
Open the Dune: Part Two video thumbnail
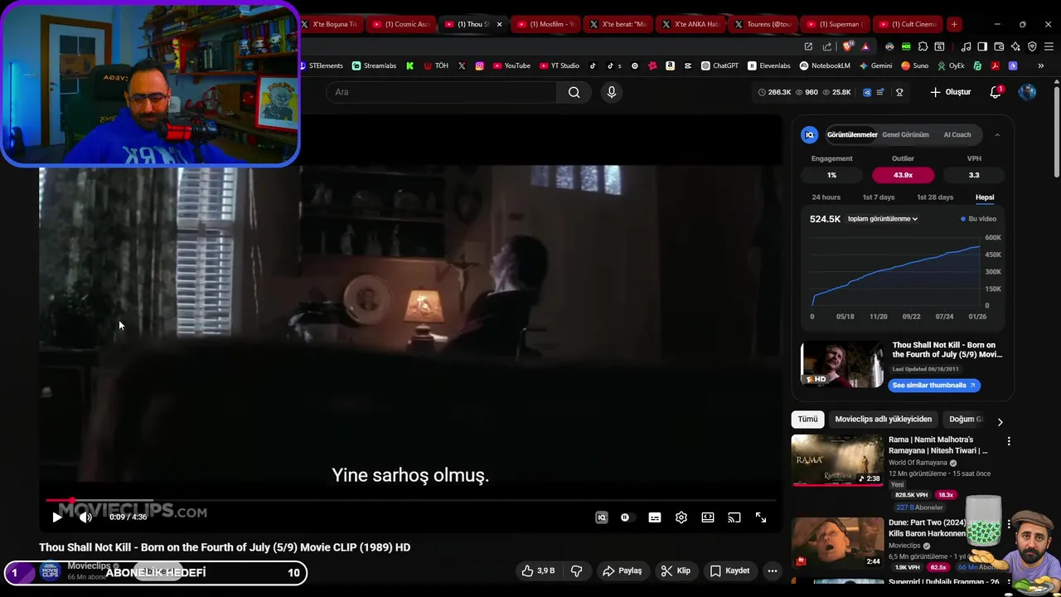pyautogui.click(x=837, y=543)
